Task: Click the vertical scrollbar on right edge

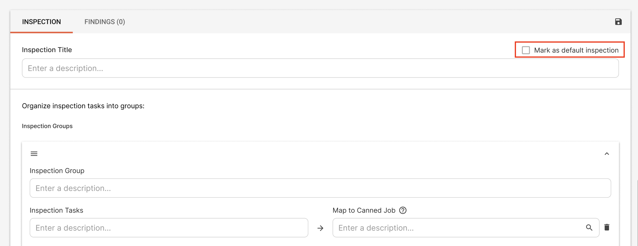Action: pyautogui.click(x=637, y=213)
